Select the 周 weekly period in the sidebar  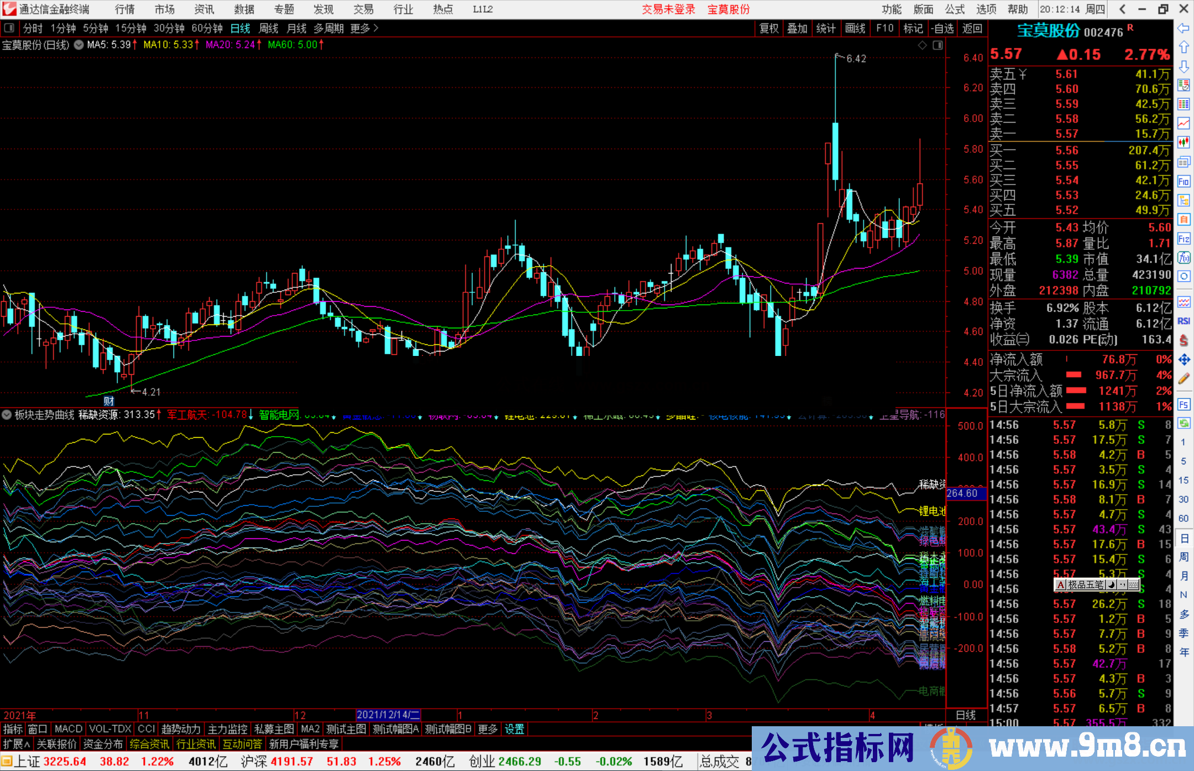pyautogui.click(x=1183, y=557)
